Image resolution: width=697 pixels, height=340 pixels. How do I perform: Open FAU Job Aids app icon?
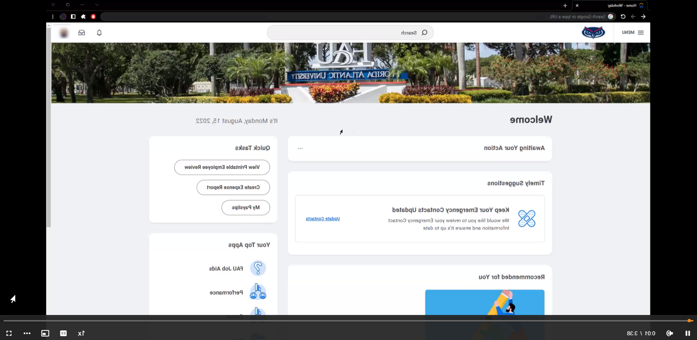[x=258, y=268]
